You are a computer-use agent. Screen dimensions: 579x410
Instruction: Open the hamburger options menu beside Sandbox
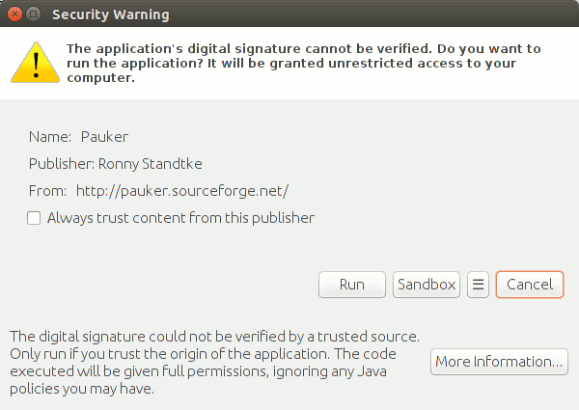coord(478,285)
